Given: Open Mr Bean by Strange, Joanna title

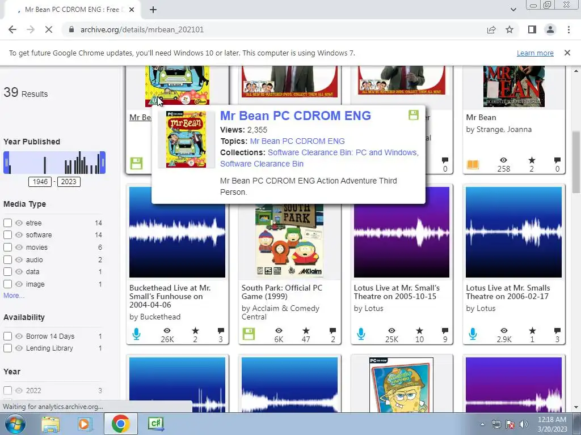Looking at the screenshot, I should point(481,117).
